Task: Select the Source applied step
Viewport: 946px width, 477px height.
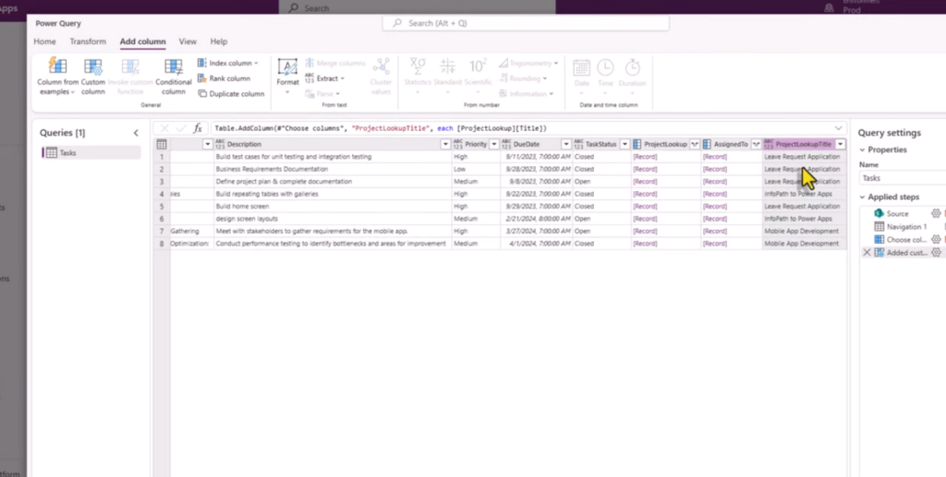Action: click(897, 214)
